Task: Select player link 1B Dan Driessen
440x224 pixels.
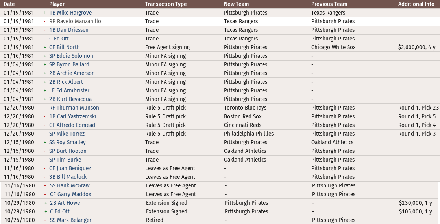Action: [x=69, y=30]
